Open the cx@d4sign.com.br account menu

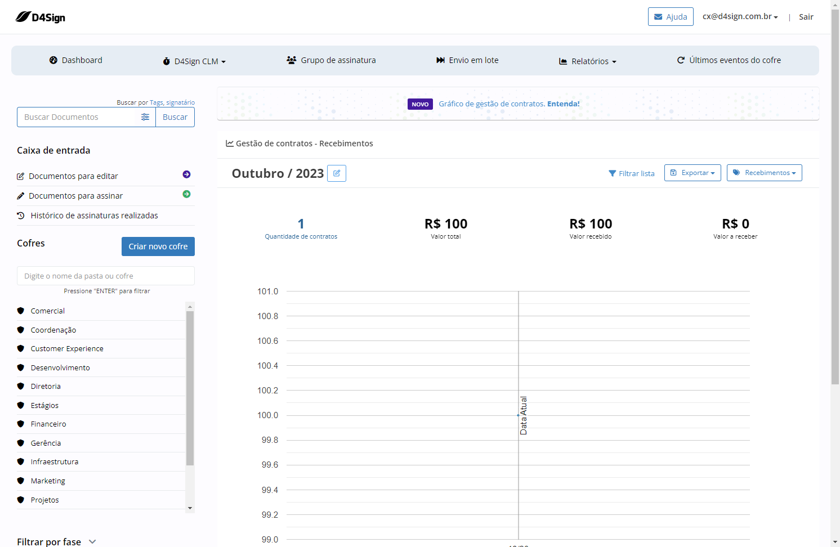coord(740,16)
